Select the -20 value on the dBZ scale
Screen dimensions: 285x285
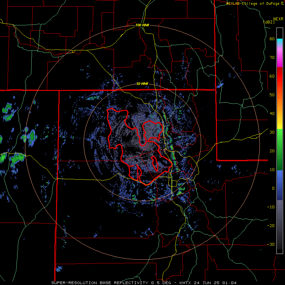(271, 226)
